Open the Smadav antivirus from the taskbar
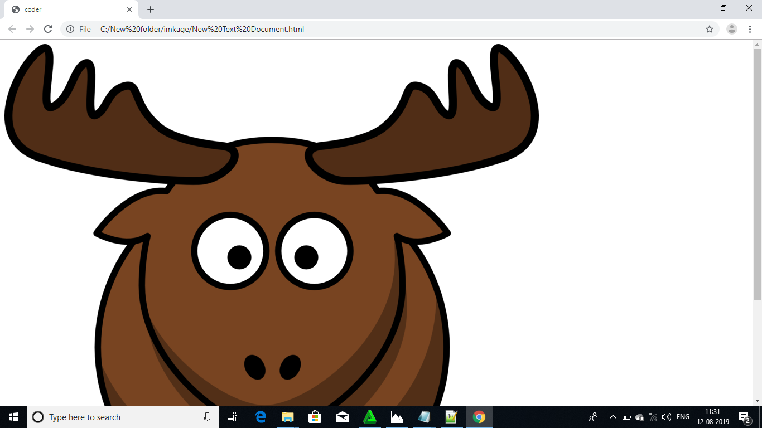 tap(370, 417)
